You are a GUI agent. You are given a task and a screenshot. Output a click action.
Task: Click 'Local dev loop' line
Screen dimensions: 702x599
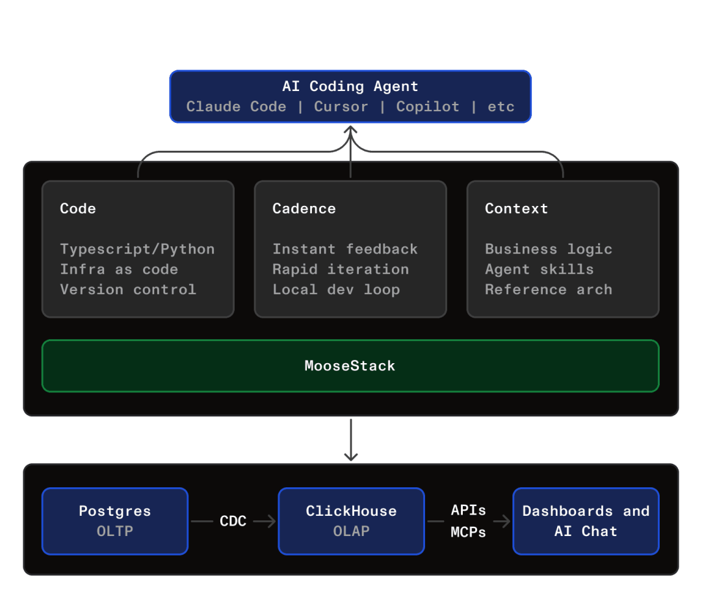tap(336, 290)
